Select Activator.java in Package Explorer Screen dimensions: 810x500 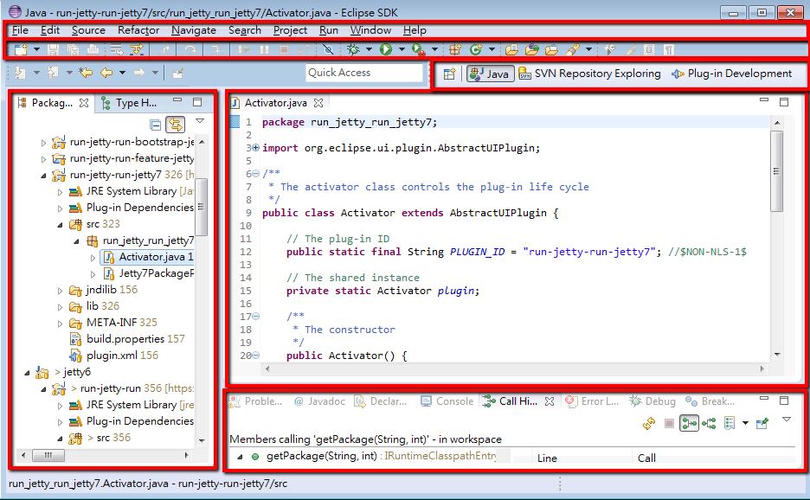pyautogui.click(x=147, y=257)
